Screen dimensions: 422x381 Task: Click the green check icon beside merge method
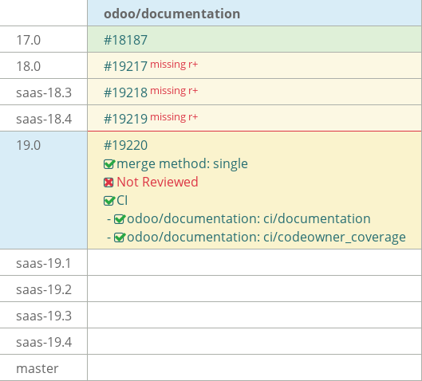click(x=109, y=164)
